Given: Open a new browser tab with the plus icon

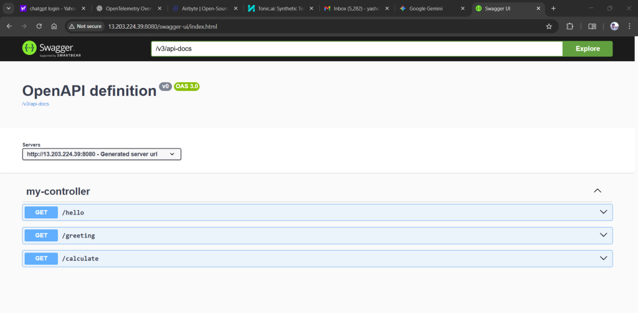Looking at the screenshot, I should pos(553,8).
